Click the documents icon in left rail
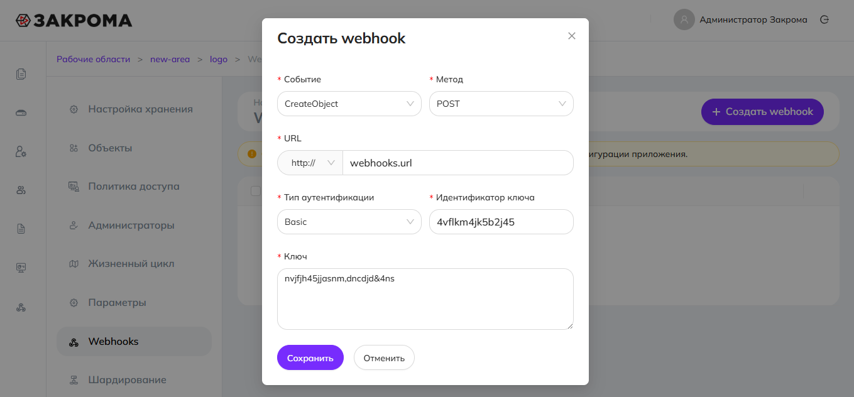Viewport: 854px width, 397px height. [21, 74]
